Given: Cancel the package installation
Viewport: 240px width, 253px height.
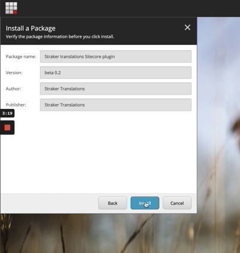Looking at the screenshot, I should (x=177, y=203).
